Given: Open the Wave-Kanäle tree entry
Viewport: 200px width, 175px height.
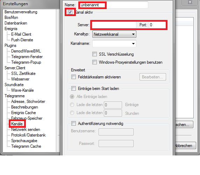Looking at the screenshot, I should (x=22, y=90).
